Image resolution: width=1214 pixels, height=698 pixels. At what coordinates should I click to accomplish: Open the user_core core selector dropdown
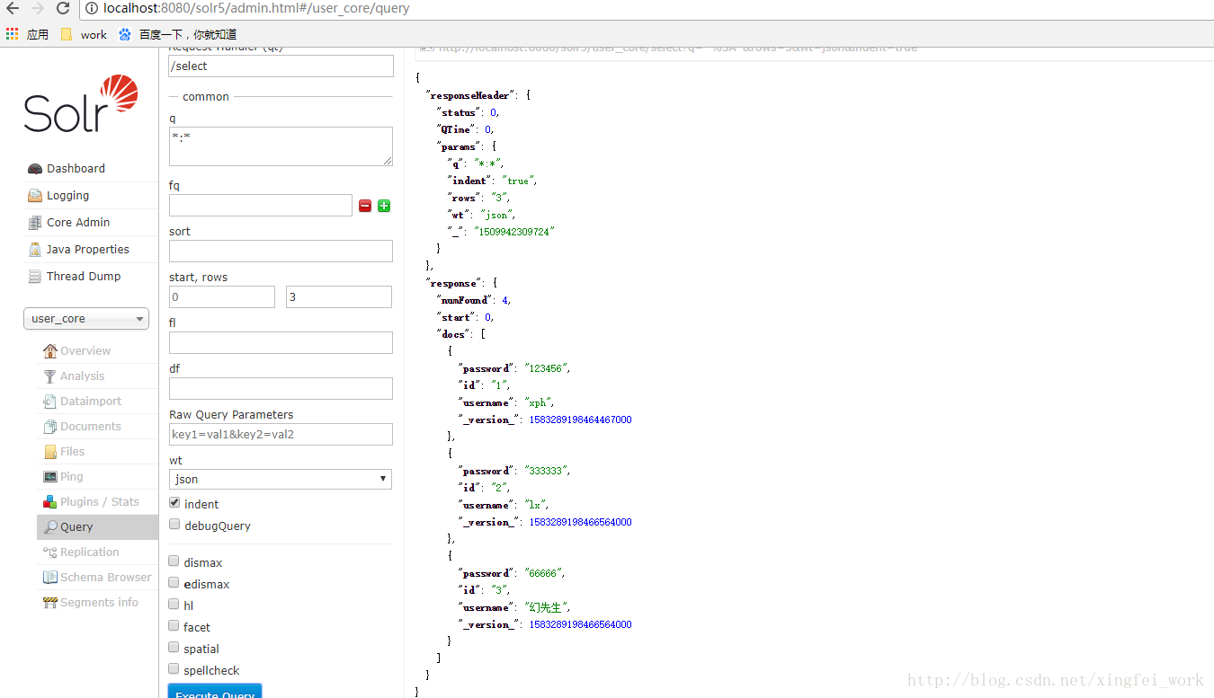click(86, 319)
